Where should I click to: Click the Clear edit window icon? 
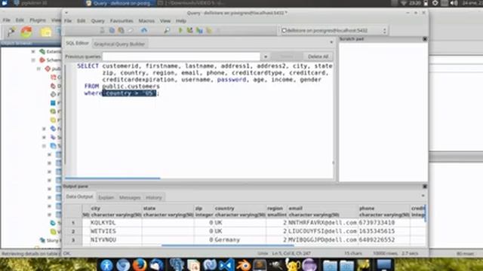(x=131, y=30)
